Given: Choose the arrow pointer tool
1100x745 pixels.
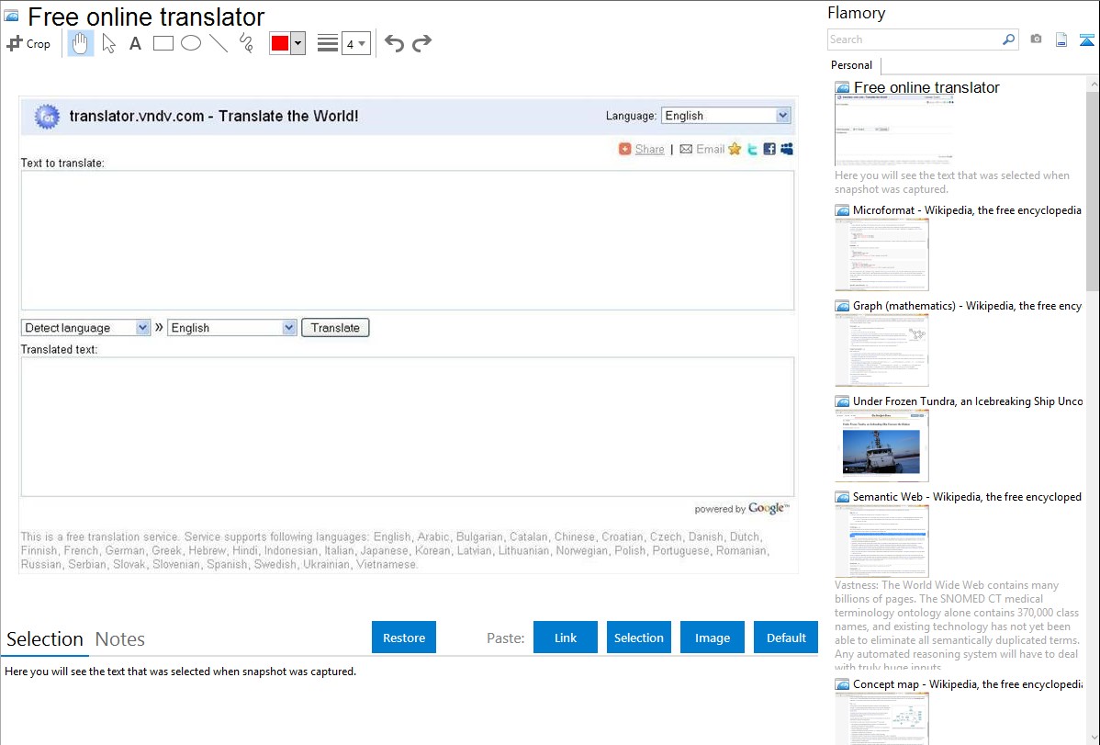Looking at the screenshot, I should 108,43.
